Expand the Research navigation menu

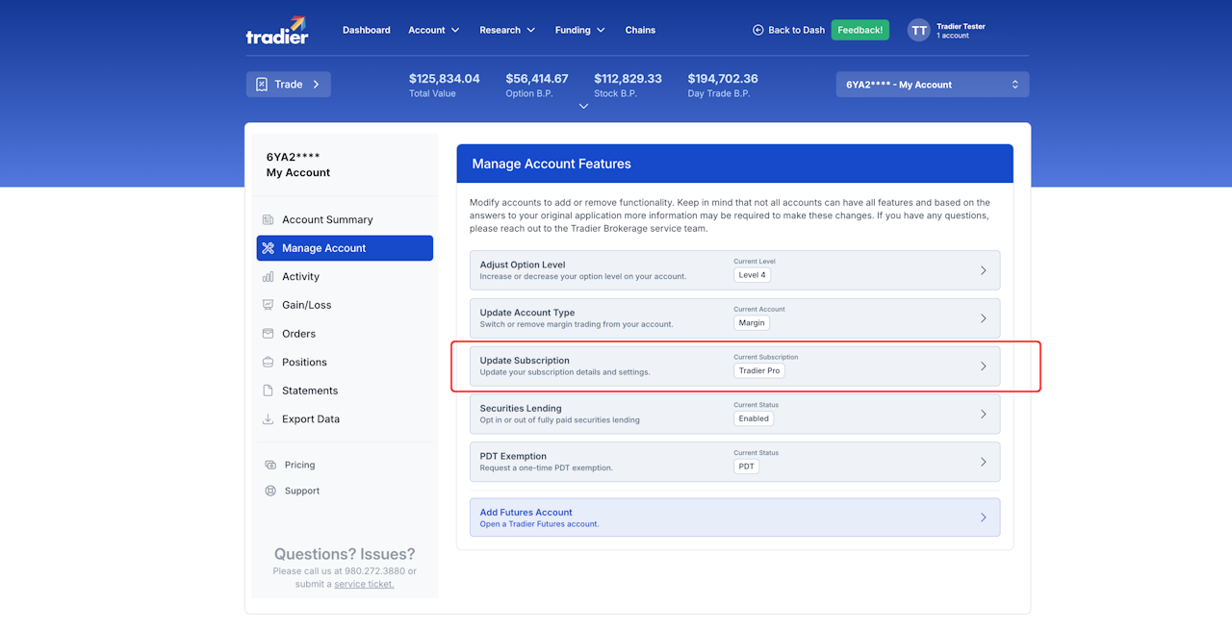(507, 31)
